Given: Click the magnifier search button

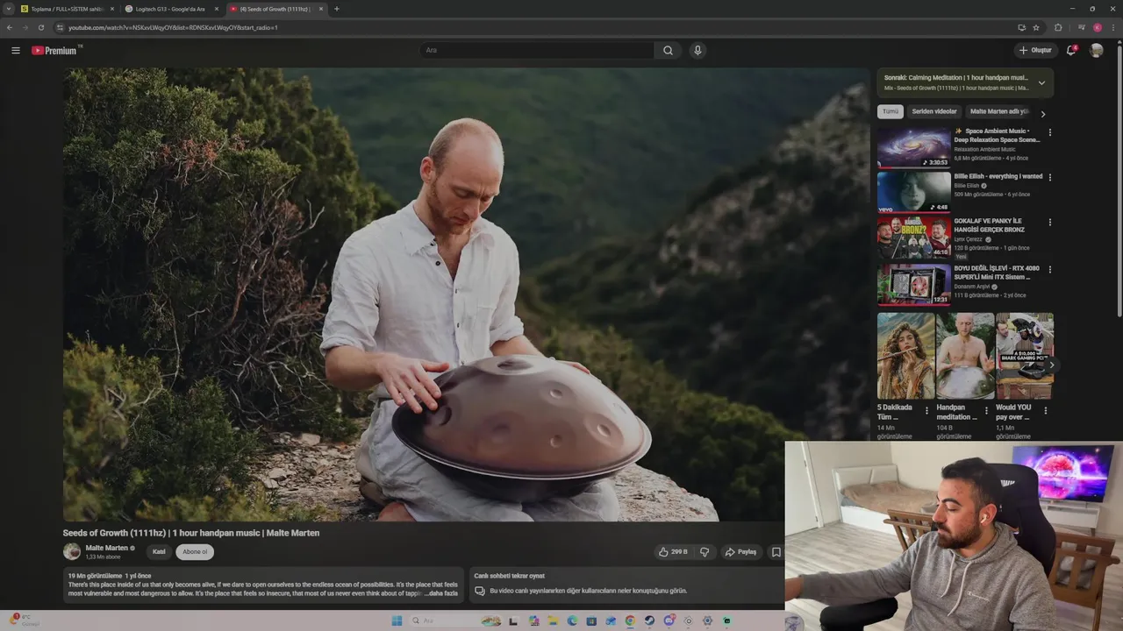Looking at the screenshot, I should (668, 50).
